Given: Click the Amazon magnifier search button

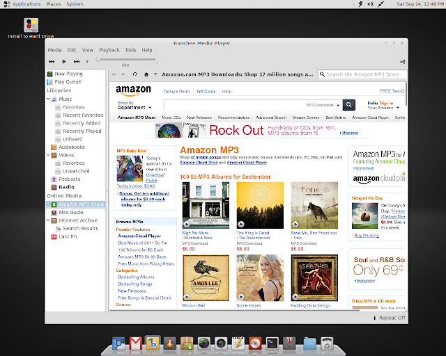Looking at the screenshot, I should [348, 105].
